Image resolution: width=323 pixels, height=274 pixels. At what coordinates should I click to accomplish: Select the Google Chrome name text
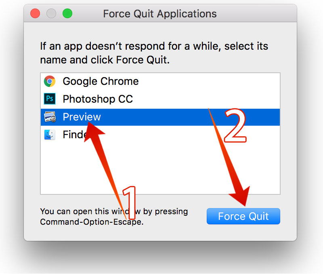click(x=101, y=82)
